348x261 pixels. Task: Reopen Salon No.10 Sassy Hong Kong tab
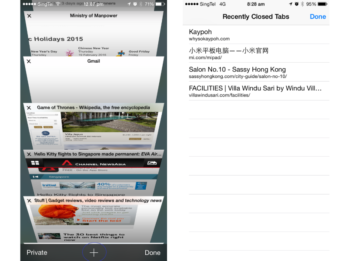[259, 72]
